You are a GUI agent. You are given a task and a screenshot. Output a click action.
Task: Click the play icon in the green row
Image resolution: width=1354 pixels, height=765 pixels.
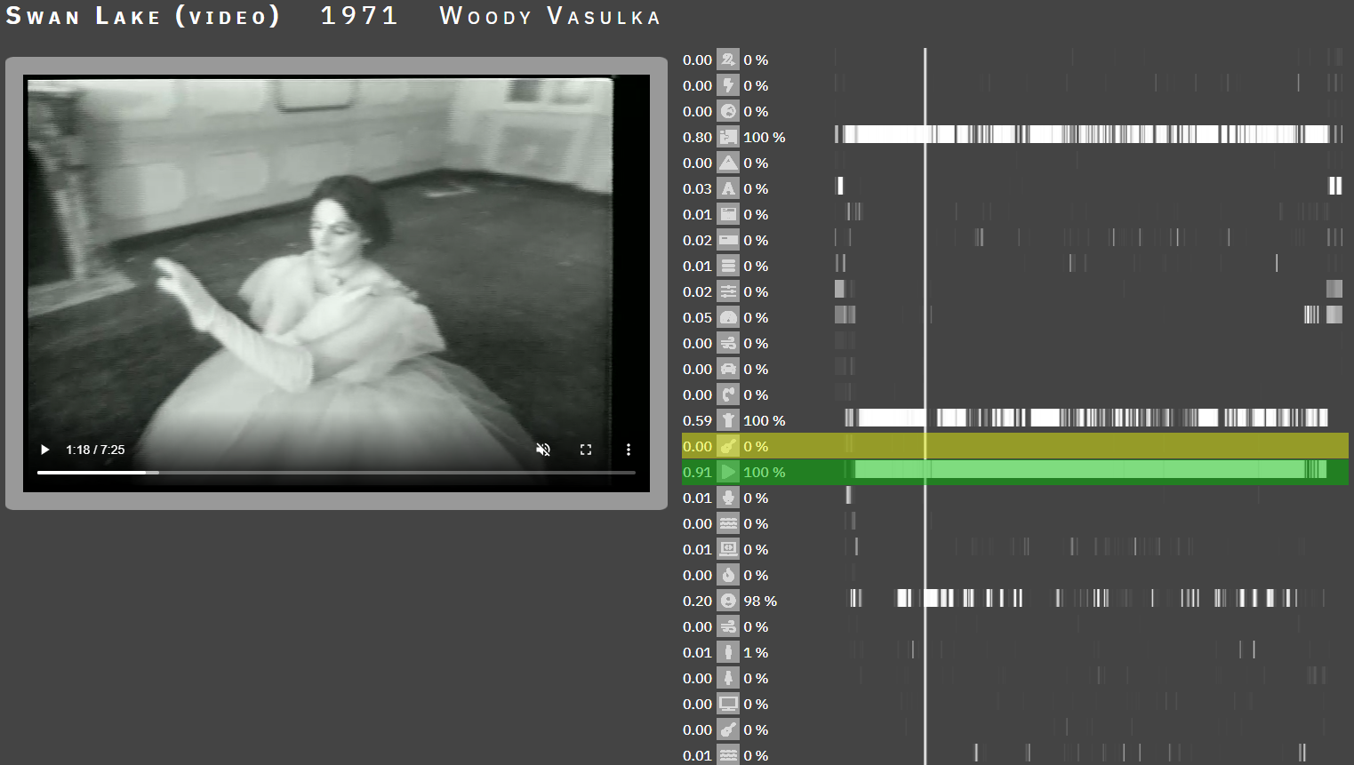(728, 472)
